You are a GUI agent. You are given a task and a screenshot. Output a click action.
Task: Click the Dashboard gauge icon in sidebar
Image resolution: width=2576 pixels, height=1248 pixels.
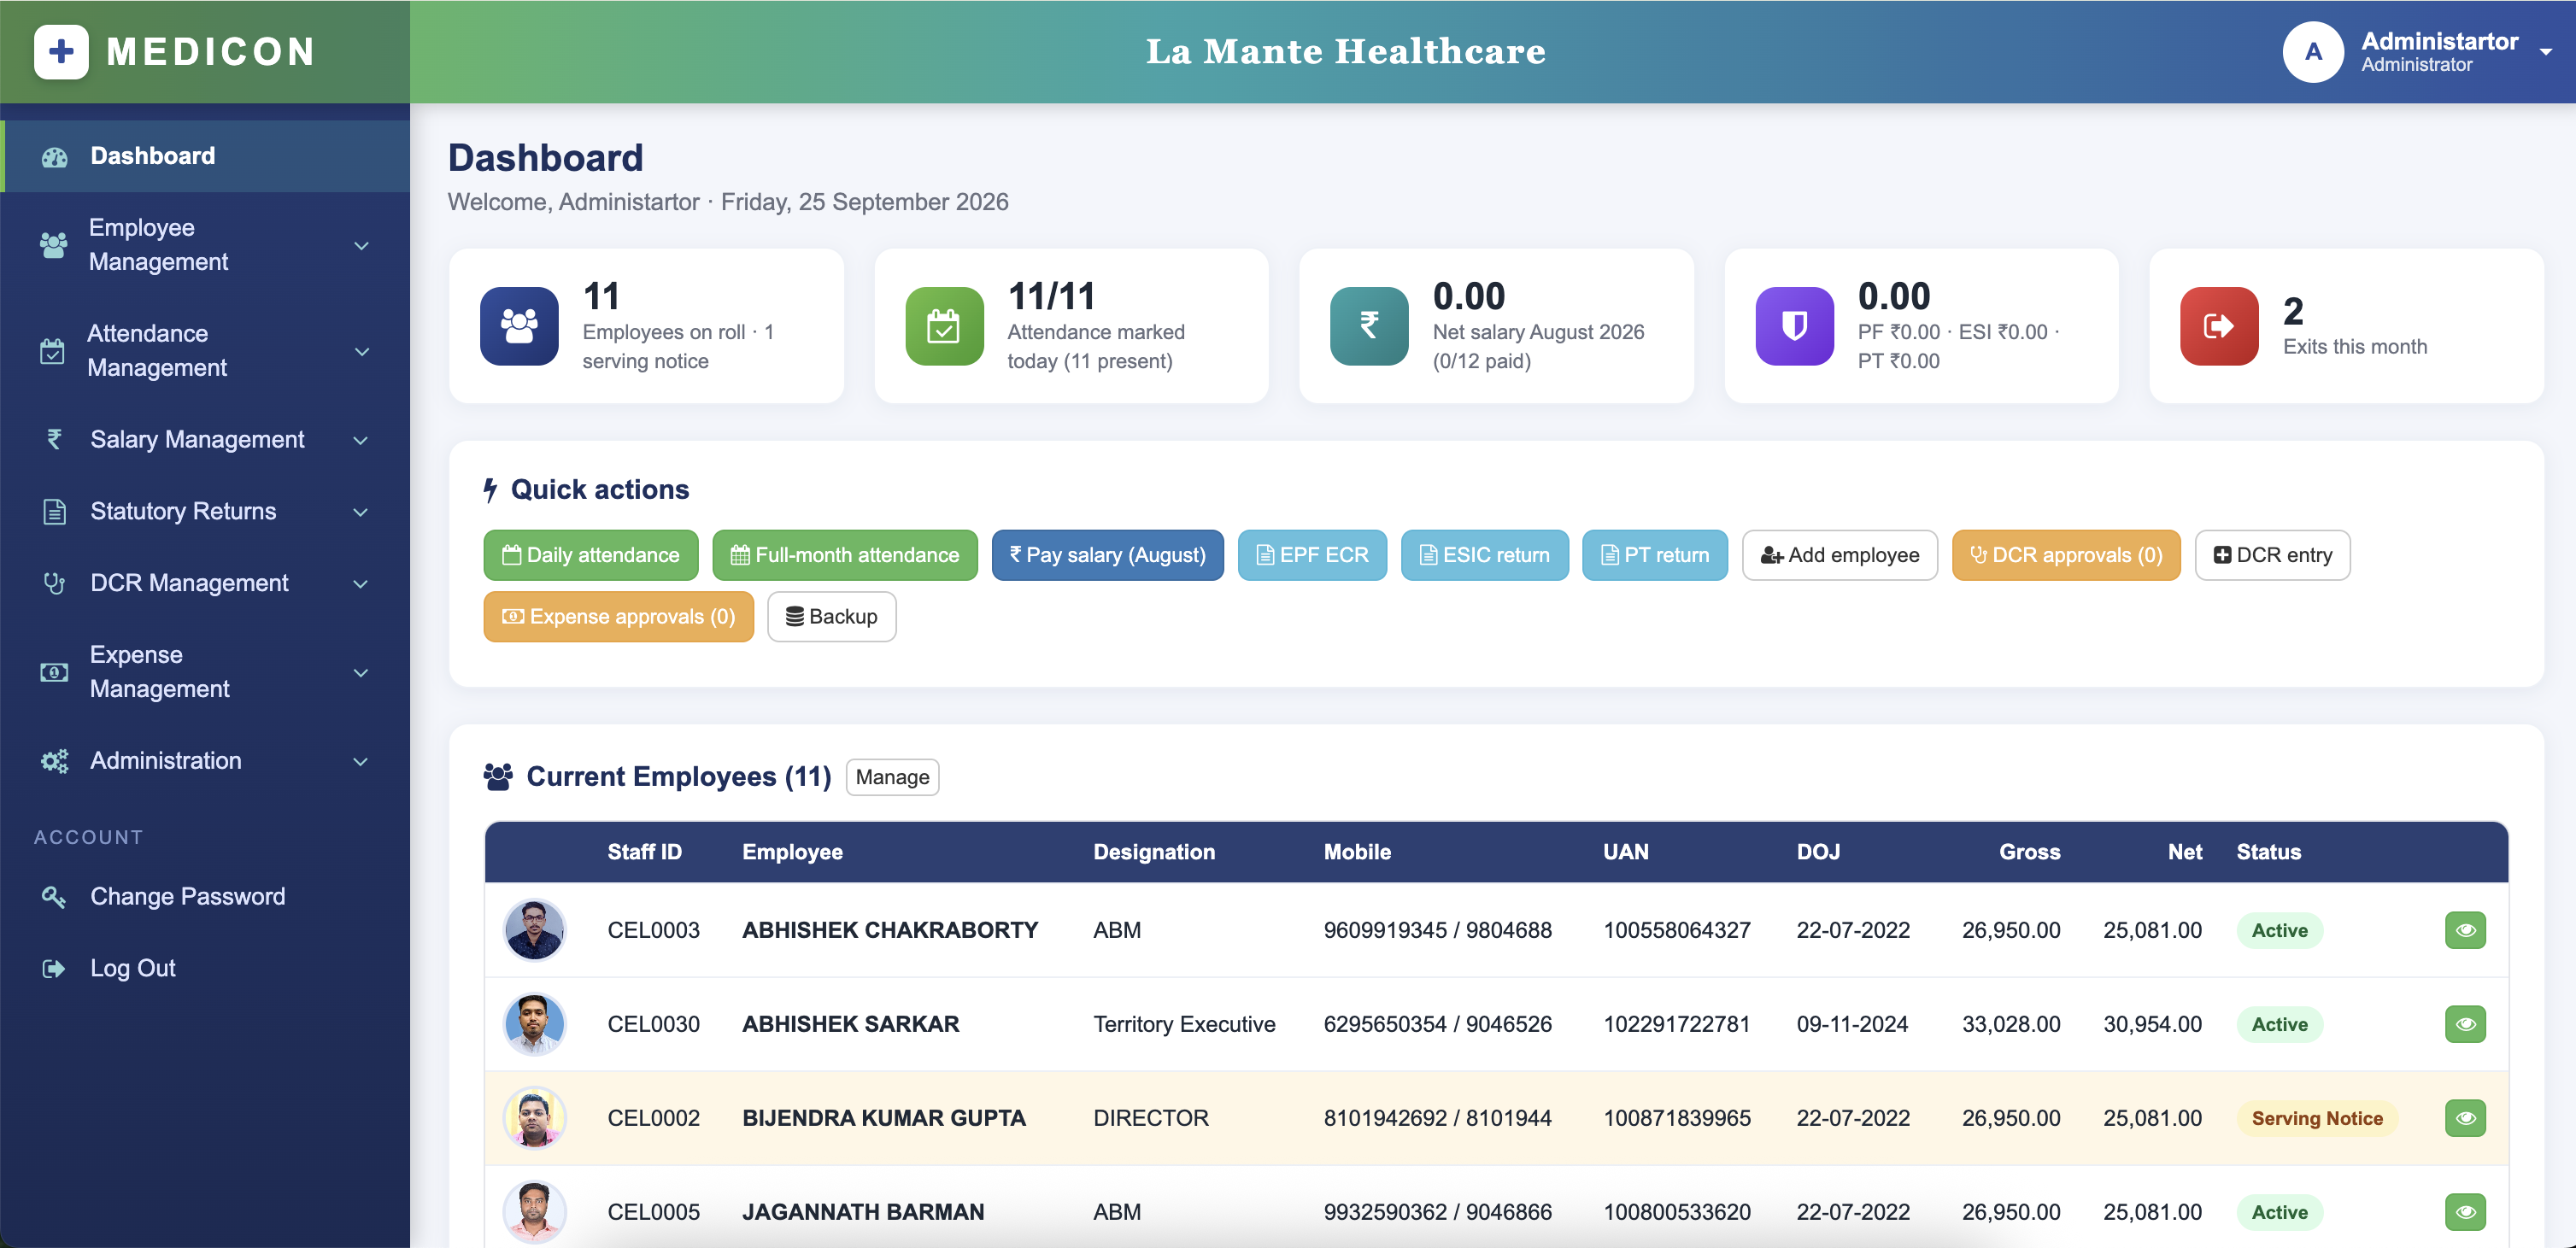click(54, 156)
